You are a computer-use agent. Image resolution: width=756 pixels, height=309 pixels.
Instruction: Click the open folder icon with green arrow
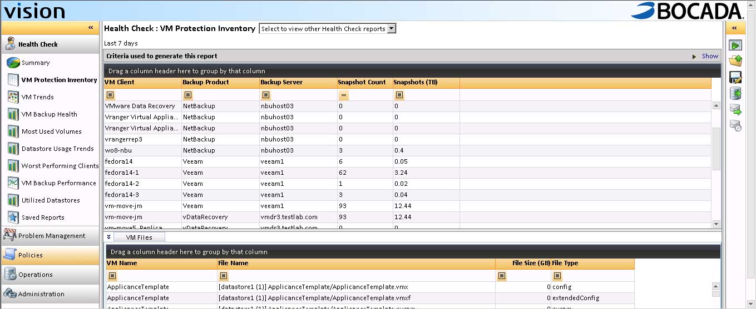click(x=735, y=61)
